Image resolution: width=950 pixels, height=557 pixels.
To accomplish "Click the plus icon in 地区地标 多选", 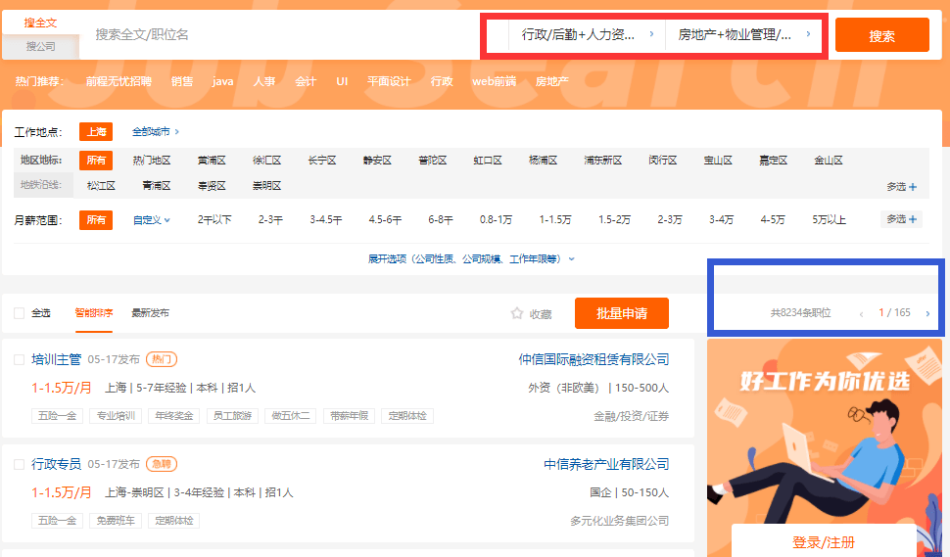I will [913, 187].
